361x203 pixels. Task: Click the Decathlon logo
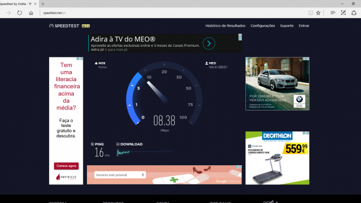pos(277,136)
